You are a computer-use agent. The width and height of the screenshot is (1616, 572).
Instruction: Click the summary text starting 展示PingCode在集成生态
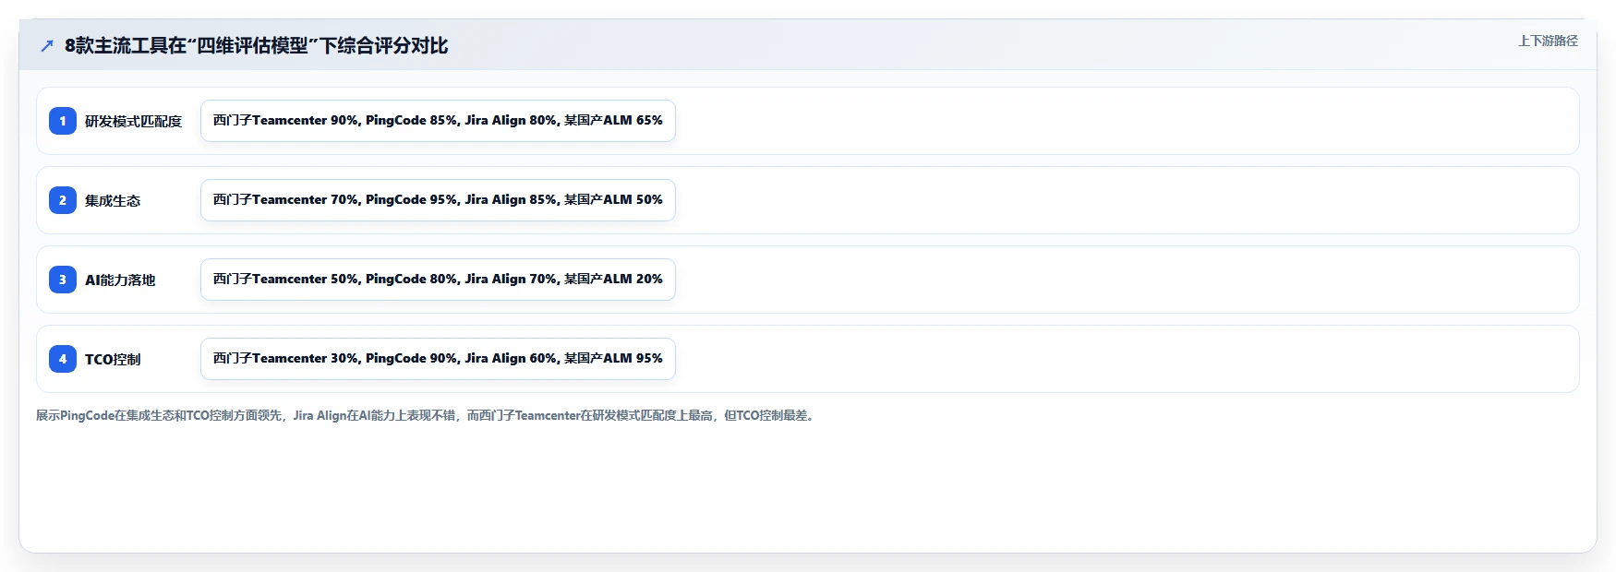(427, 416)
